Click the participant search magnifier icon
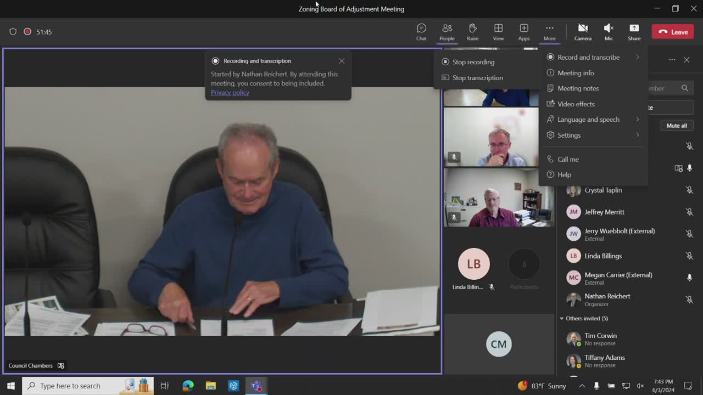Screen dimensions: 703x395 tap(685, 88)
